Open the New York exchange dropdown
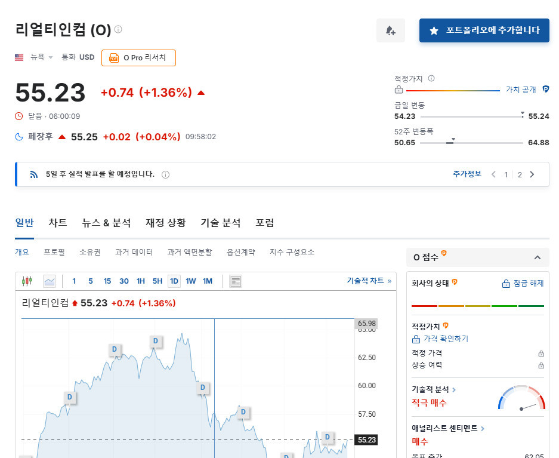Screen dimensions: 559x458 [41, 57]
